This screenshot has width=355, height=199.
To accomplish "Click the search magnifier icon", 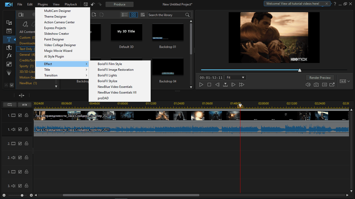I will point(187,15).
